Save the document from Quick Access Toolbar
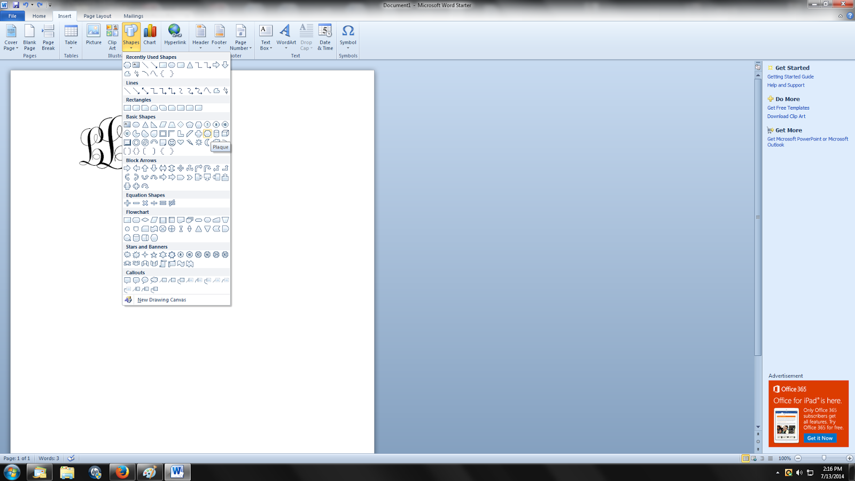Viewport: 855px width, 481px height. (16, 5)
